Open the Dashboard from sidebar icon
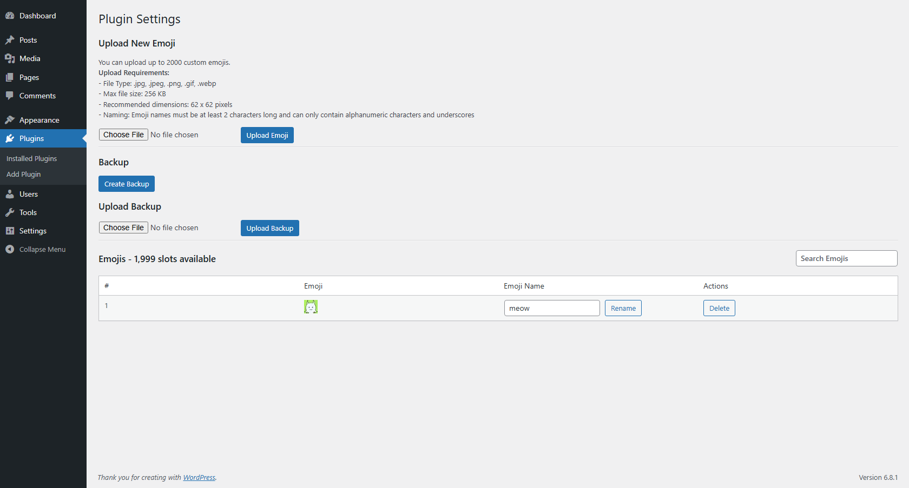This screenshot has width=909, height=488. click(10, 15)
